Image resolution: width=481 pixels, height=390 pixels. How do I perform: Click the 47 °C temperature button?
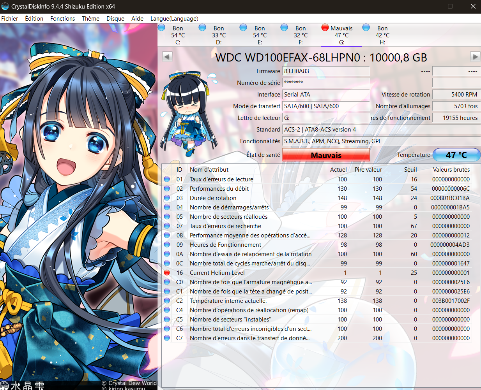(x=456, y=155)
